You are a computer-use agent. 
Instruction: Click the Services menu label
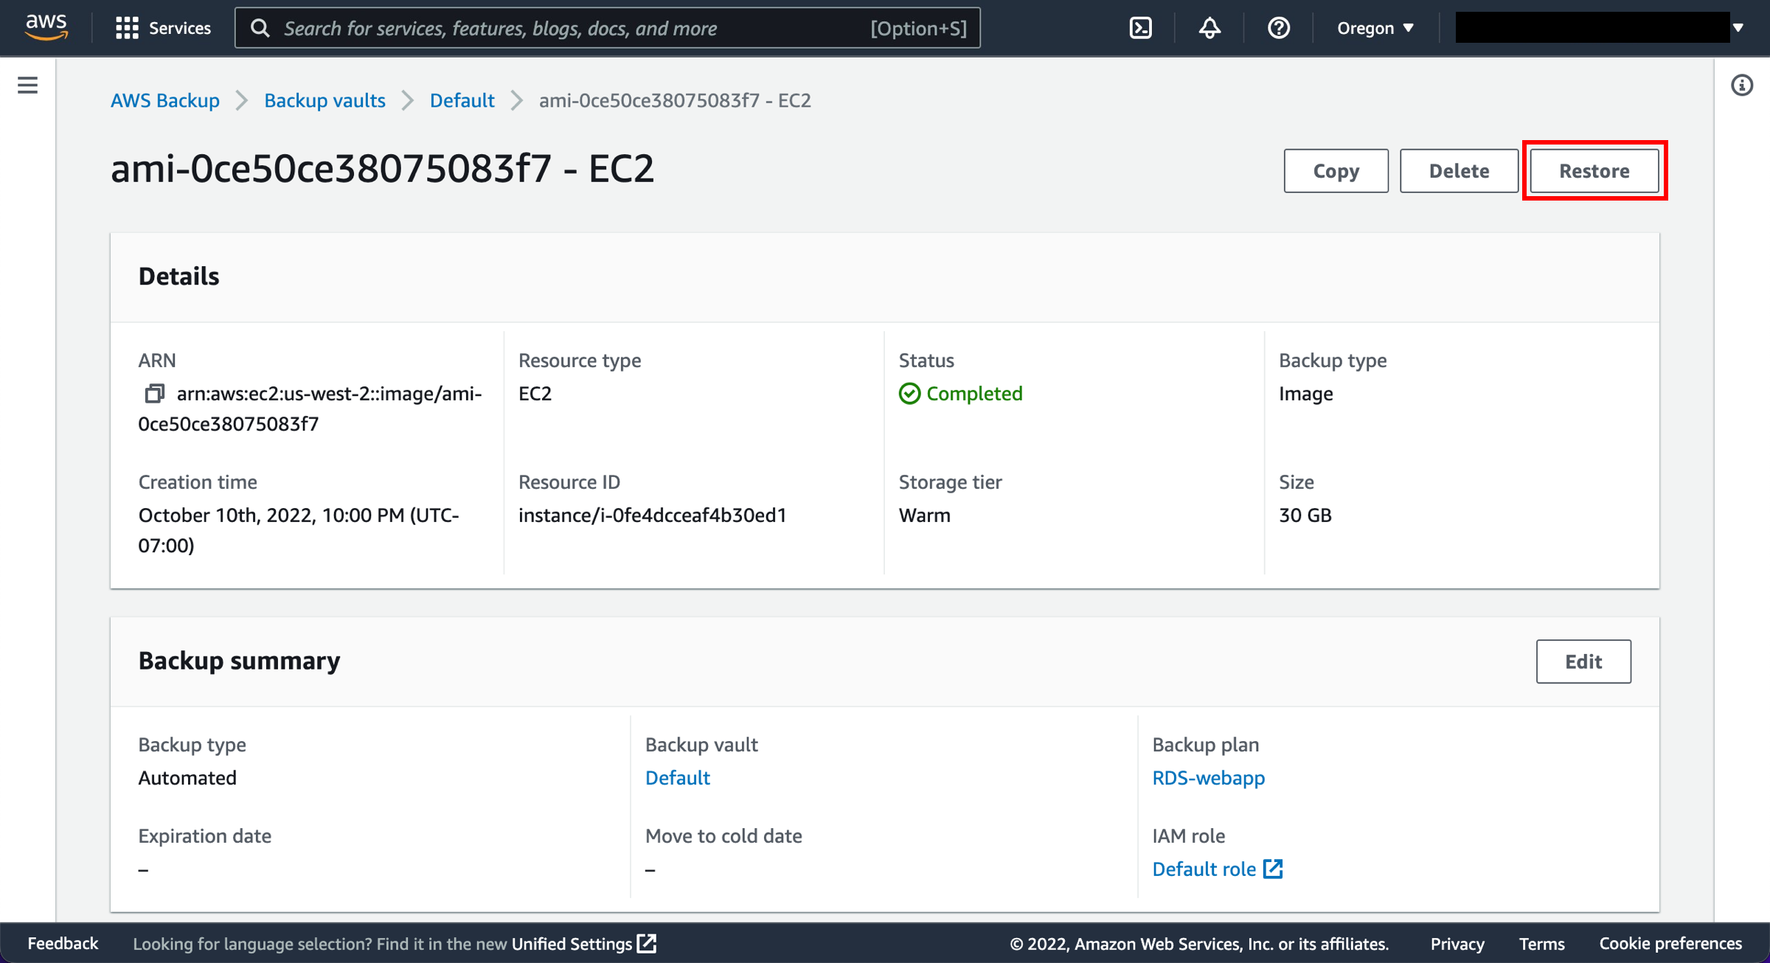tap(180, 28)
